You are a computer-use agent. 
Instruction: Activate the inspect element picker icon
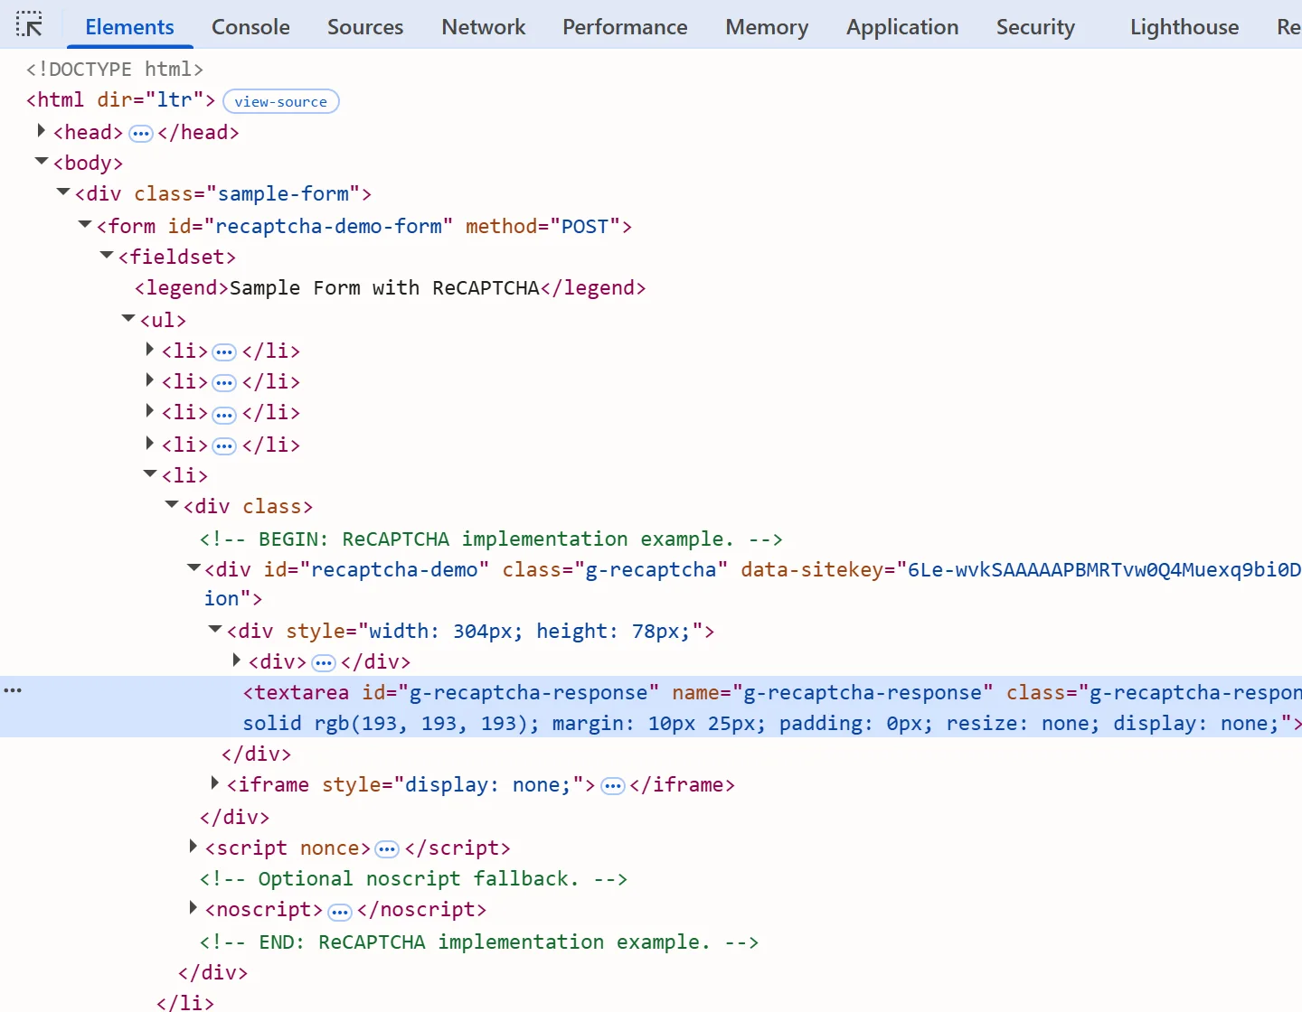tap(29, 24)
